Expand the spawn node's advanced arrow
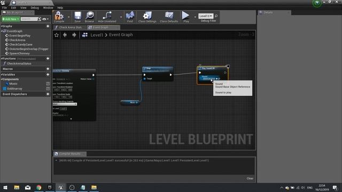The height and width of the screenshot is (192, 342). (x=71, y=119)
